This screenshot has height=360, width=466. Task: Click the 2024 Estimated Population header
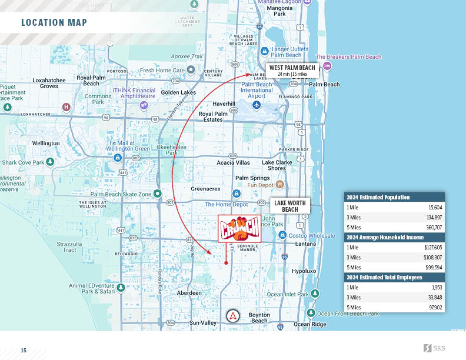[x=394, y=198]
